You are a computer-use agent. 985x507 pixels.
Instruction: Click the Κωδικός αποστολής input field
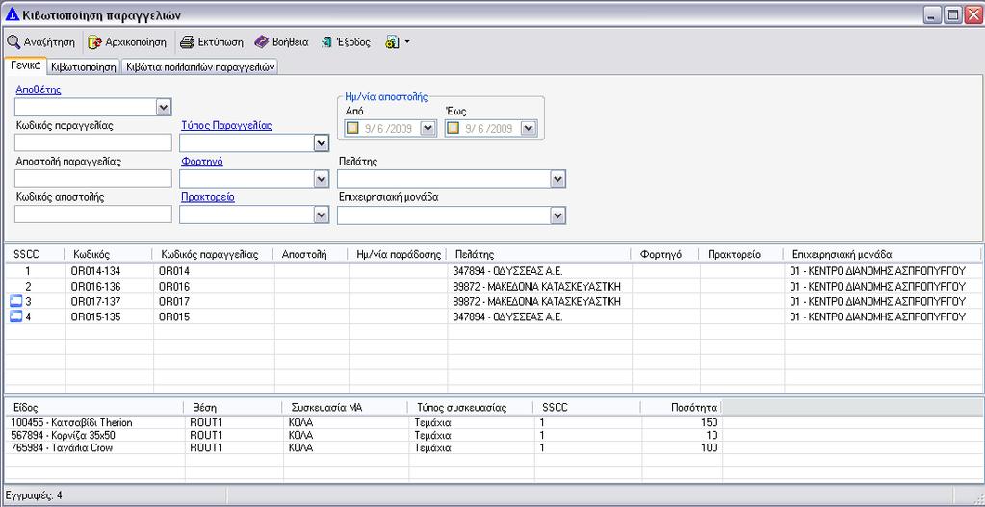[93, 215]
